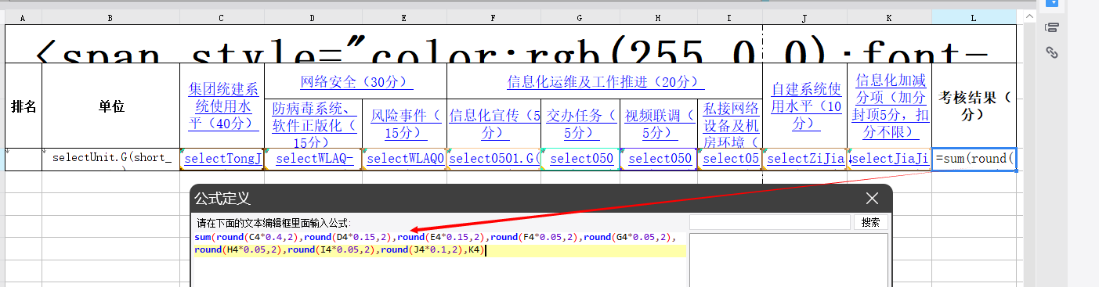Viewport: 1099px width, 287px height.
Task: Select column L header
Action: click(974, 17)
